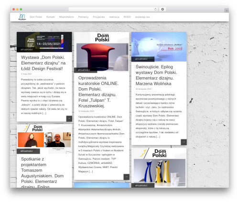Open the Przyjaciele menu item
This screenshot has width=239, height=202.
99,17
